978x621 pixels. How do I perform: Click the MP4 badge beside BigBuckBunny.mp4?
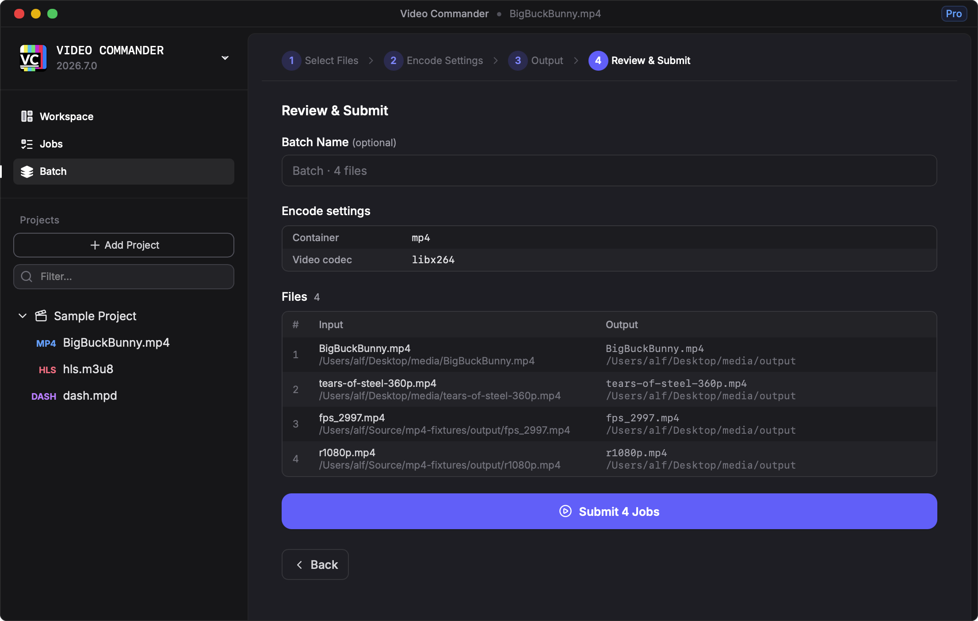pyautogui.click(x=46, y=343)
